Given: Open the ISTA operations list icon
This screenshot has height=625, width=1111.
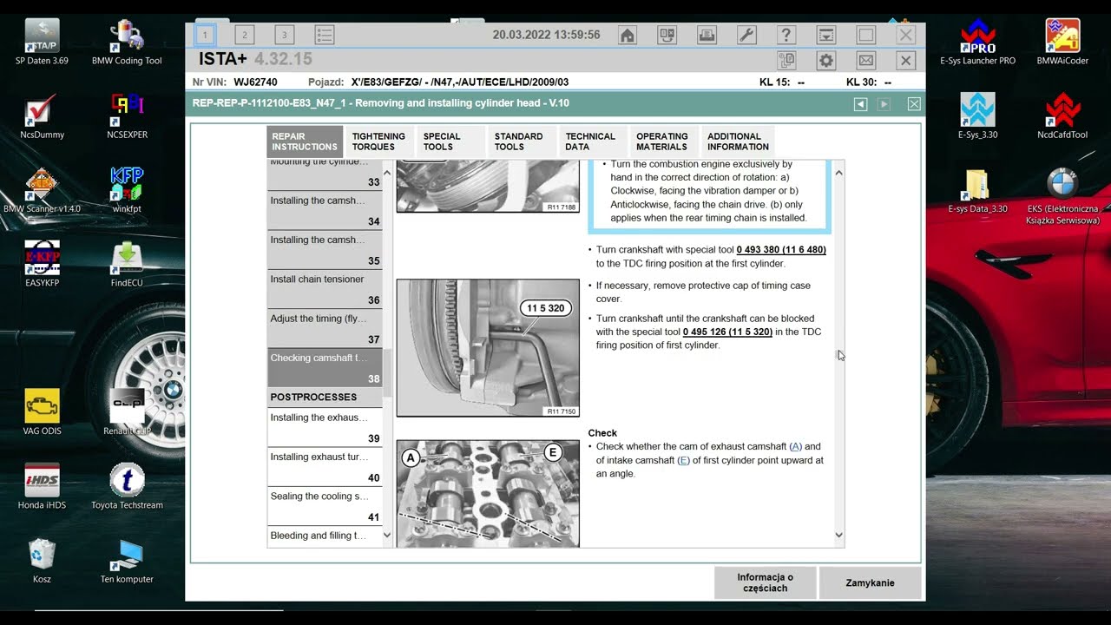Looking at the screenshot, I should [x=325, y=35].
